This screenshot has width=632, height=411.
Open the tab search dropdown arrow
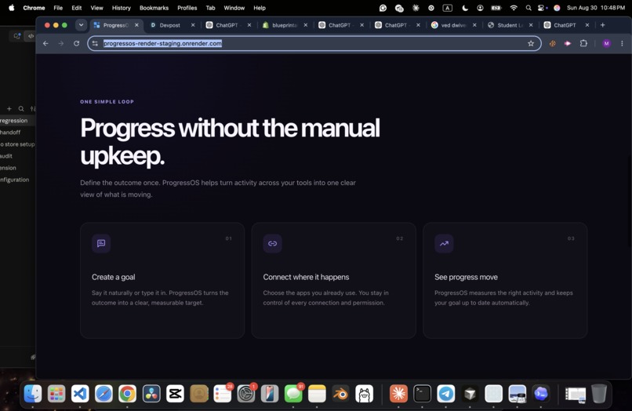[81, 25]
